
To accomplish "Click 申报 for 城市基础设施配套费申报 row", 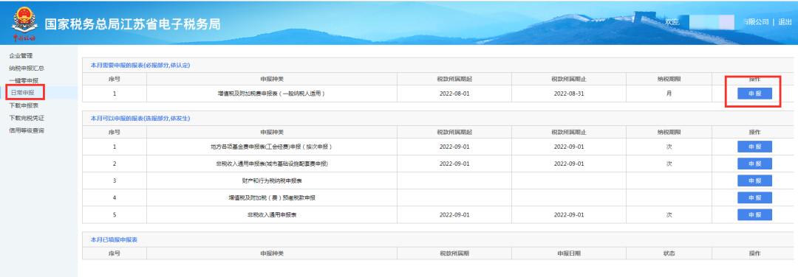I will (754, 164).
